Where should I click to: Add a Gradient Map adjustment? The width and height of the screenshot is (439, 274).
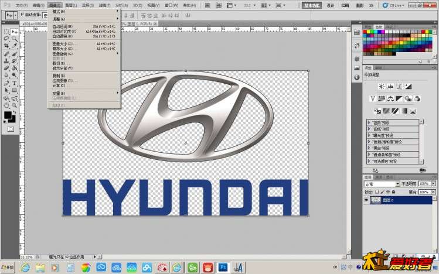404,111
